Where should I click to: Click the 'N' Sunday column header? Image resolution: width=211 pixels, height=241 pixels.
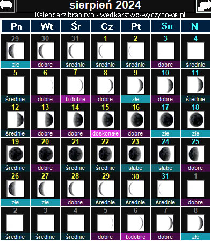pyautogui.click(x=195, y=26)
